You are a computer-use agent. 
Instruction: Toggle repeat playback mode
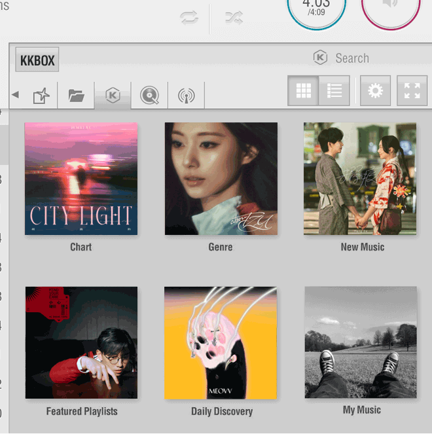pyautogui.click(x=189, y=18)
